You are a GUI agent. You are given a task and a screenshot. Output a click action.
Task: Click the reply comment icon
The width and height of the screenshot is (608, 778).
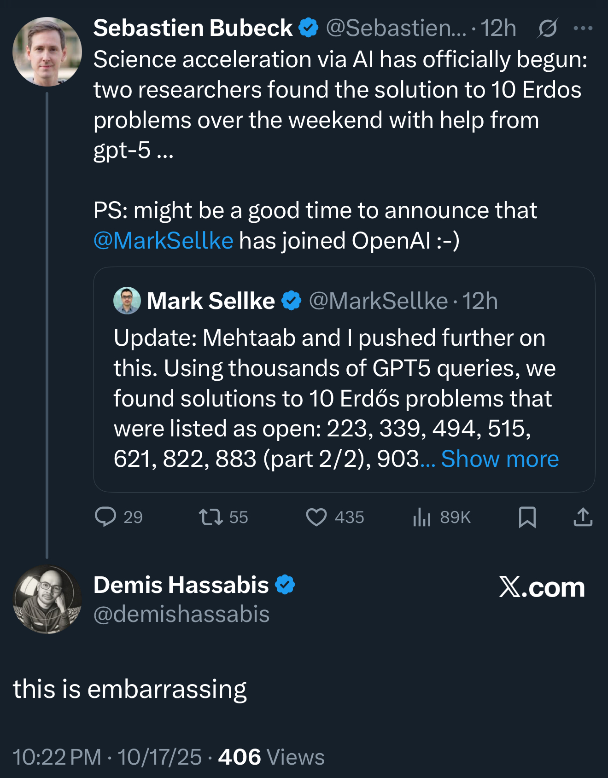click(105, 517)
